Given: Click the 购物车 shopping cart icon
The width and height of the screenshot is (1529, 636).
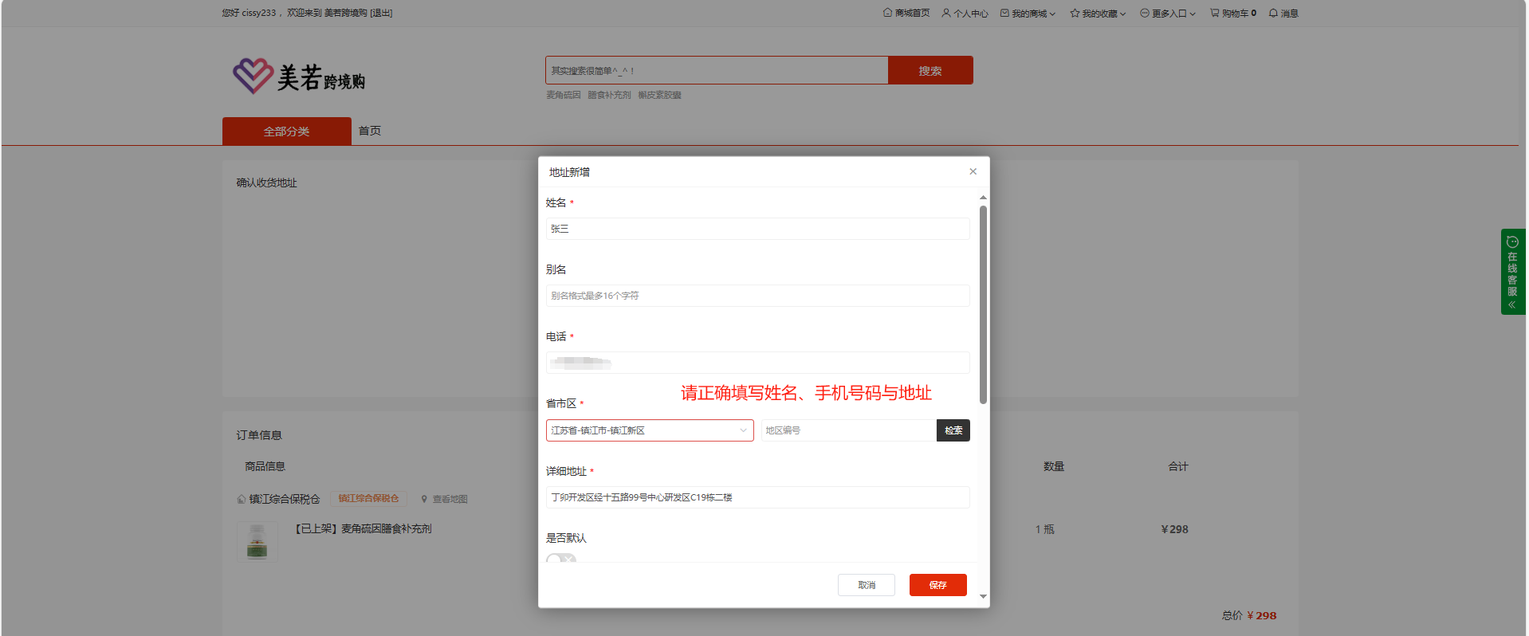Looking at the screenshot, I should tap(1214, 13).
